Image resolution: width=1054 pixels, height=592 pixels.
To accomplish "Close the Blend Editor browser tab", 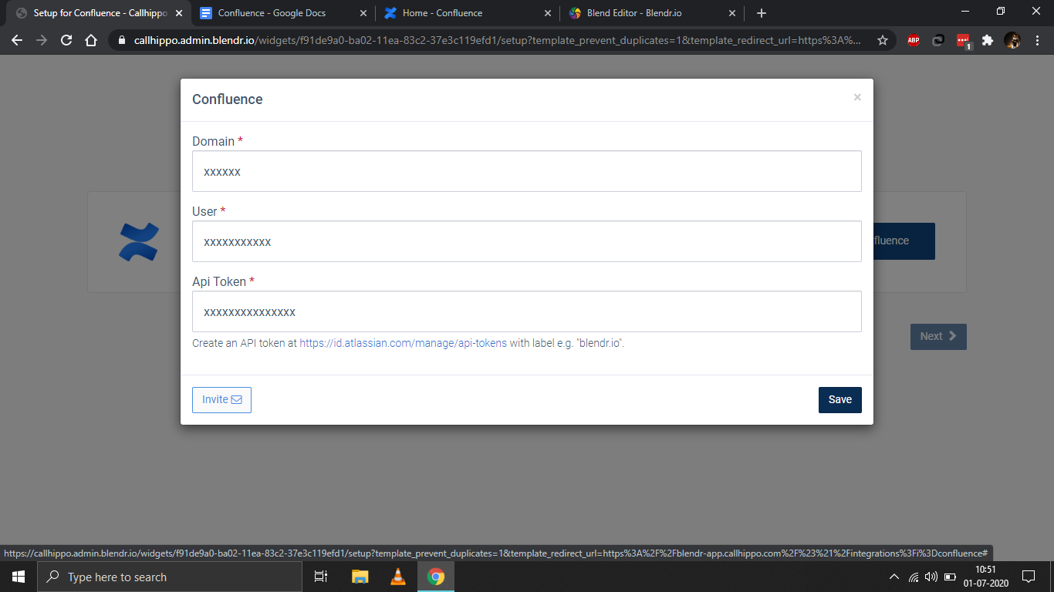I will coord(734,13).
